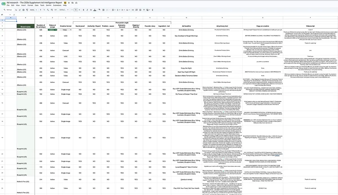Open text rotation dropdown
338x195 pixels.
[x=128, y=10]
